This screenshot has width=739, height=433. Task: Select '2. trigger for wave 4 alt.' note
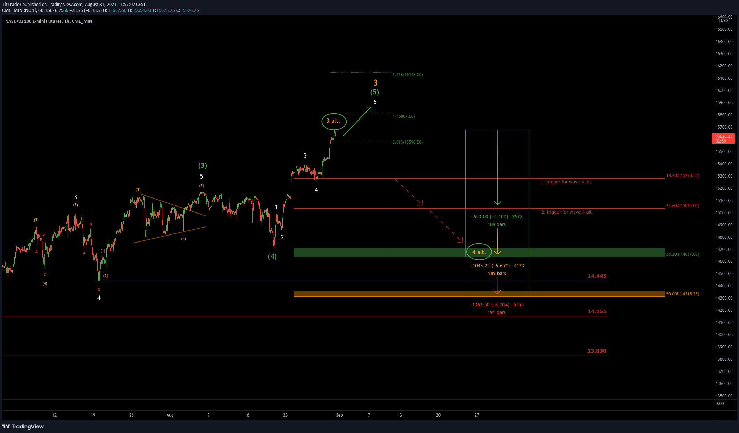click(x=567, y=212)
